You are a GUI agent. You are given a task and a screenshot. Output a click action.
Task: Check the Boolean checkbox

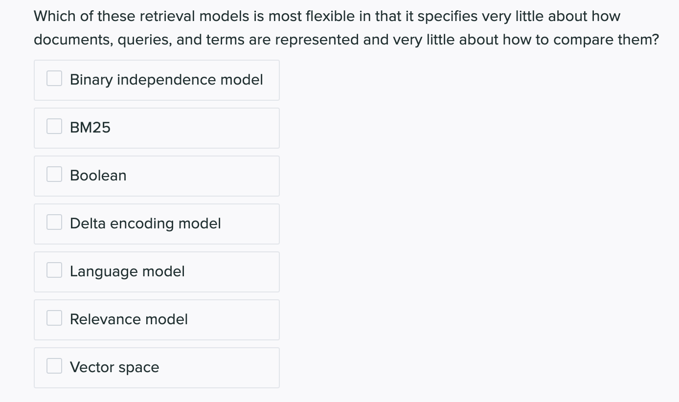54,174
